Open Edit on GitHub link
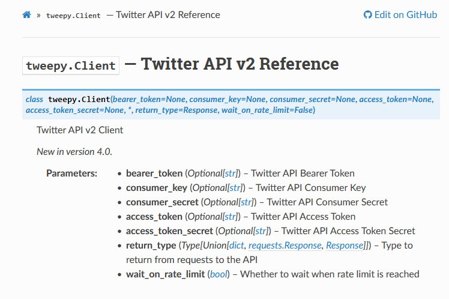Screen dimensions: 449x299 [400, 14]
